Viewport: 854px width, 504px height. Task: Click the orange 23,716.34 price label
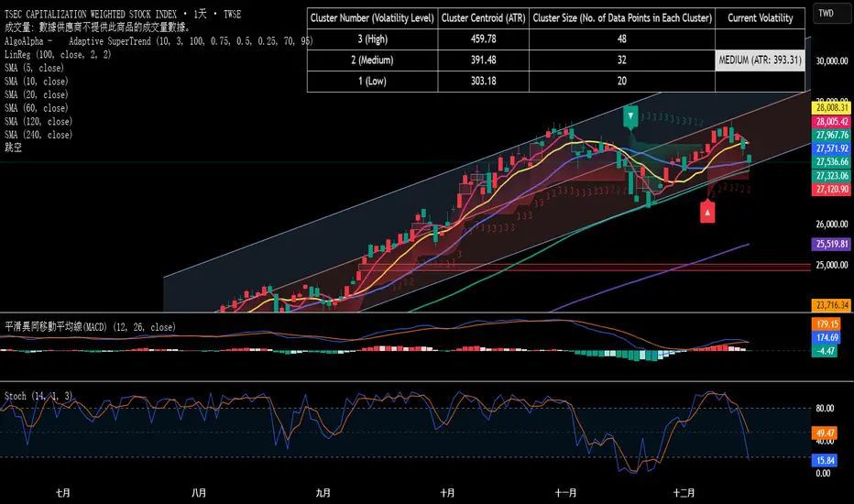pos(831,305)
